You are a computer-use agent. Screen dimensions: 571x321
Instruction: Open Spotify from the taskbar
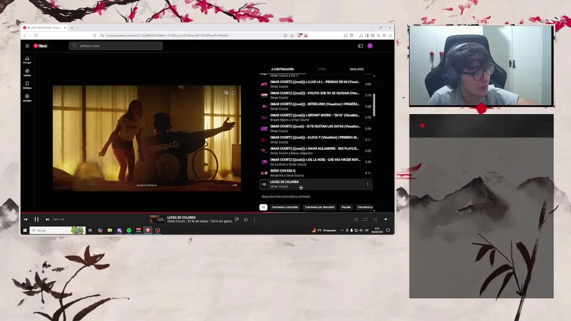[x=129, y=230]
